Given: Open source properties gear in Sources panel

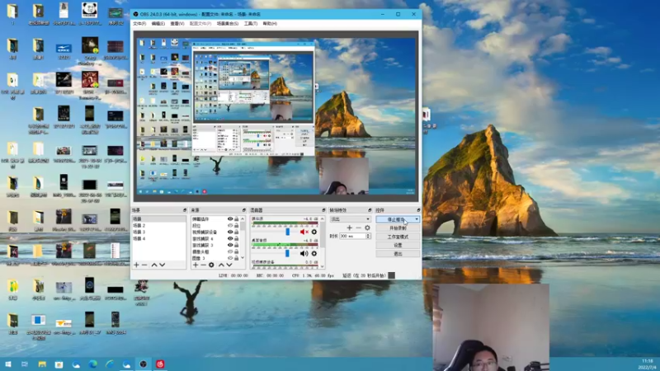Looking at the screenshot, I should pos(211,265).
